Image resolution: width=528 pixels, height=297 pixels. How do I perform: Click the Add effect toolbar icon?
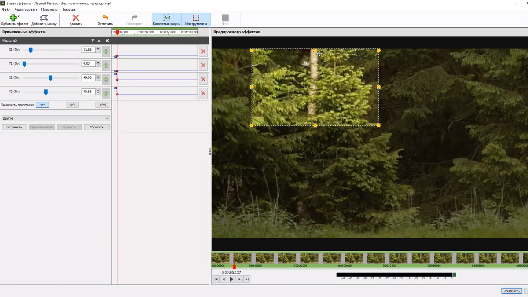point(13,18)
